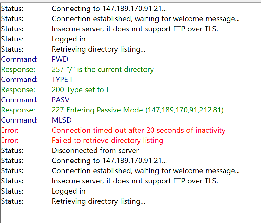Click the last "Logged in" status message

69,191
